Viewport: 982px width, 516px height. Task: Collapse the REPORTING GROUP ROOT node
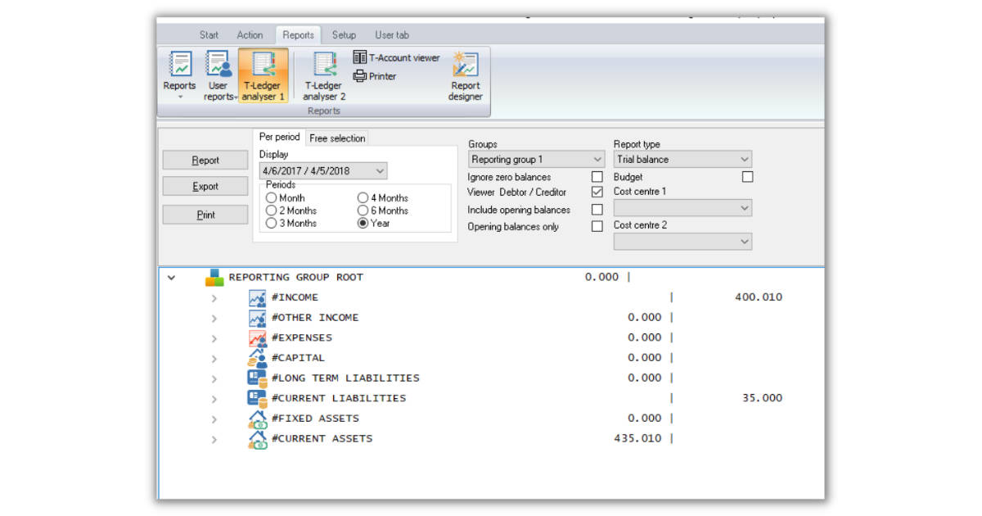tap(171, 277)
